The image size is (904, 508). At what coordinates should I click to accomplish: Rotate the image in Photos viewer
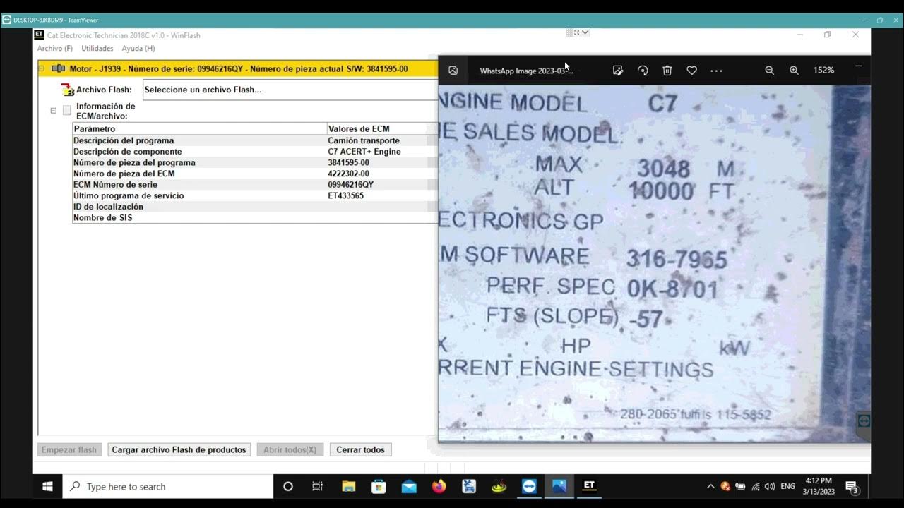point(643,71)
